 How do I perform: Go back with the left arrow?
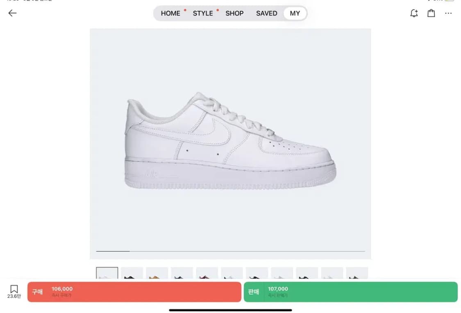(12, 13)
